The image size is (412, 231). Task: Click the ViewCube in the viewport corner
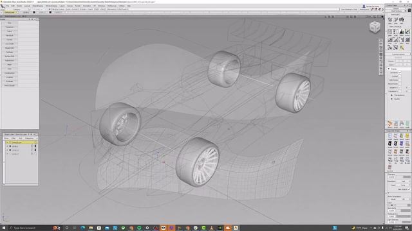[x=375, y=27]
